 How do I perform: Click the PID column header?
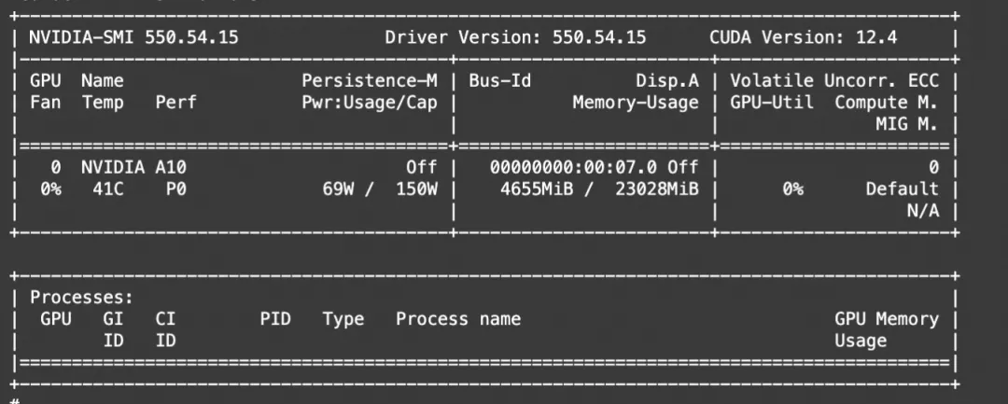[x=275, y=319]
